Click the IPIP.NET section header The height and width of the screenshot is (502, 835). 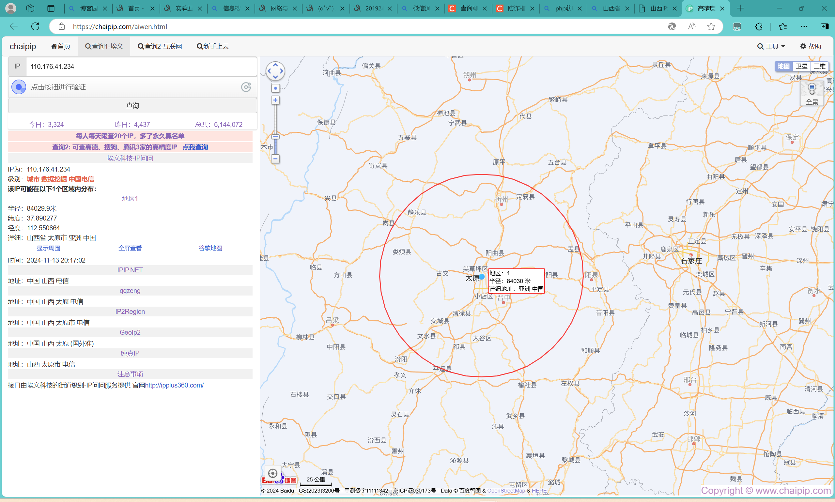[130, 270]
